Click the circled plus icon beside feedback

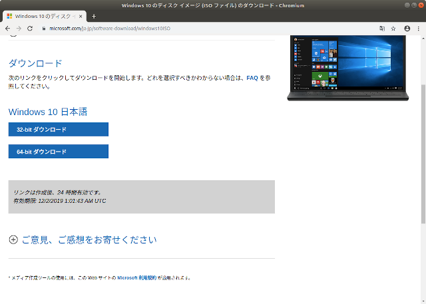pyautogui.click(x=13, y=239)
